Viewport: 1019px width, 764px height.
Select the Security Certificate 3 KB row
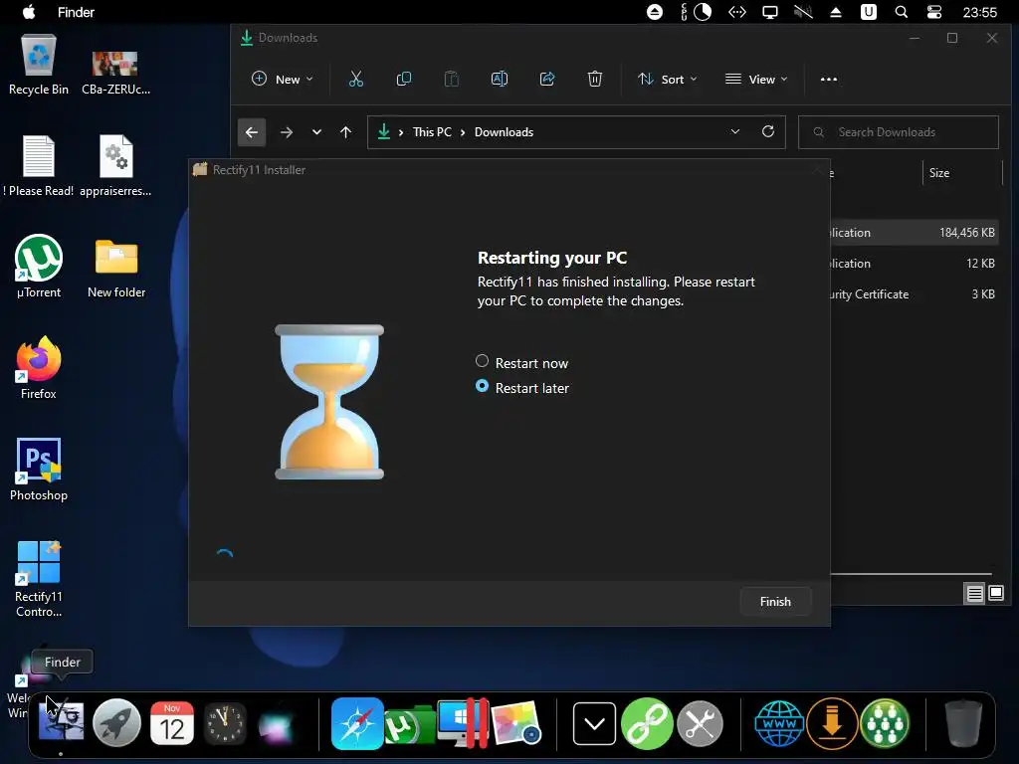click(915, 294)
